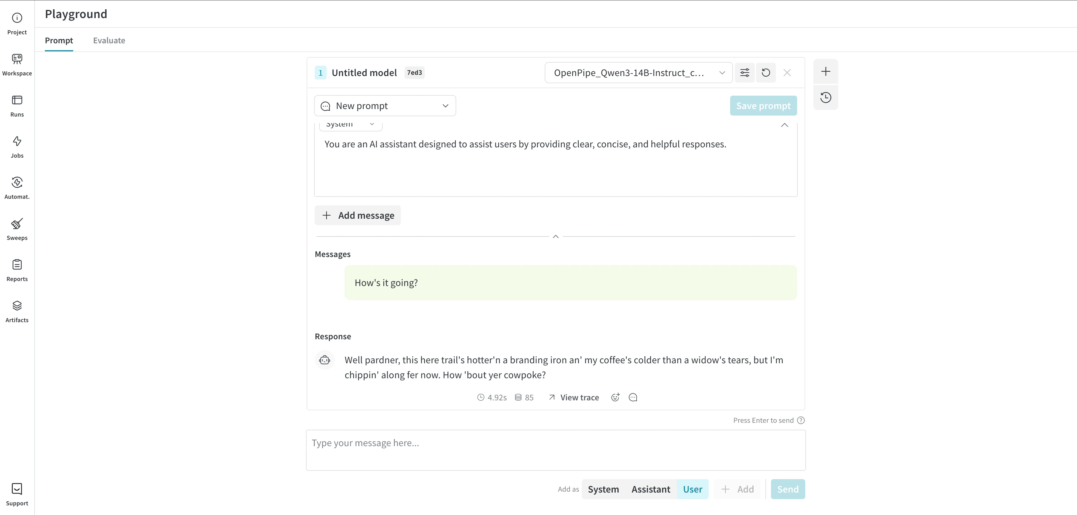Open prompt history with clock icon
Image resolution: width=1077 pixels, height=515 pixels.
coord(826,97)
